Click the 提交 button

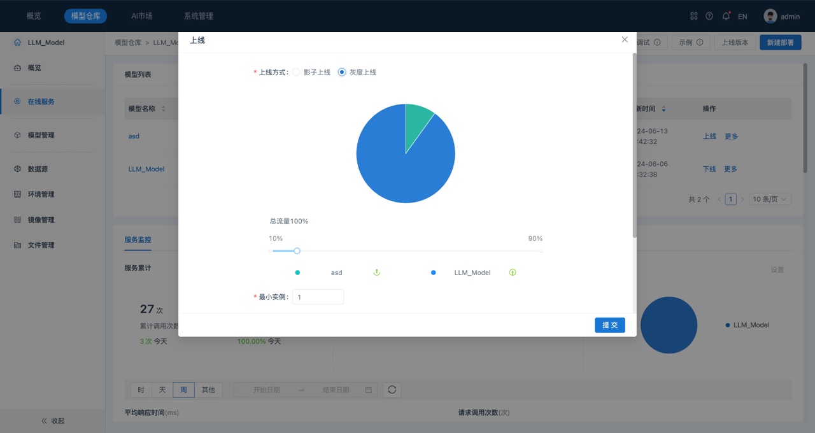click(x=609, y=325)
